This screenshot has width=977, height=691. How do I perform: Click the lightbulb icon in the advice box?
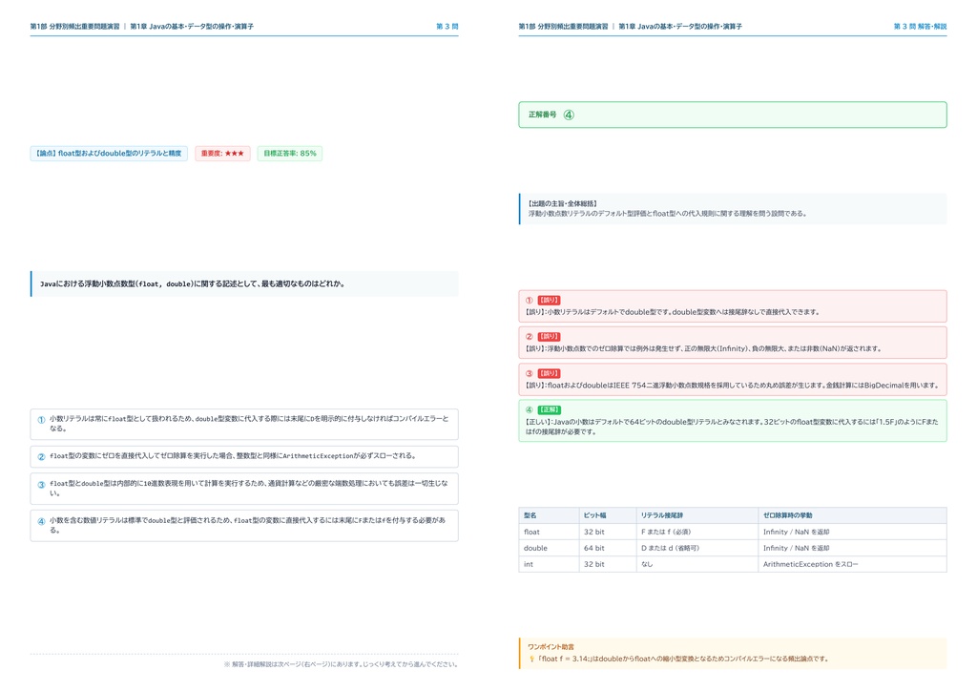coord(531,659)
